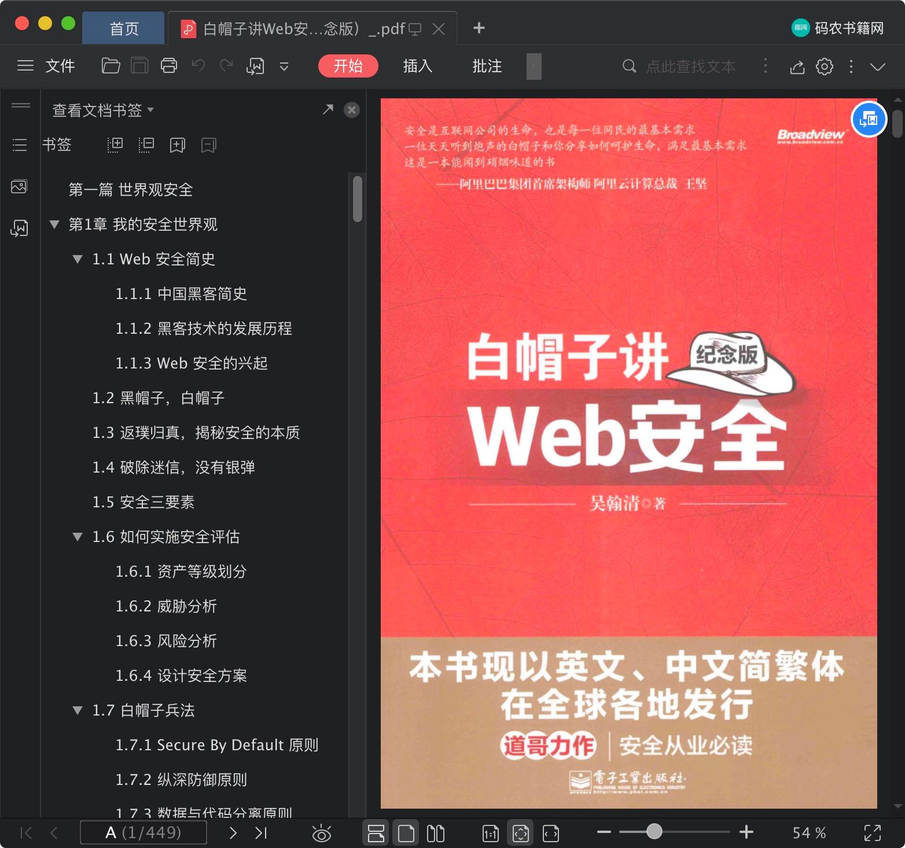Pop out the bookmark panel arrow icon
Viewport: 905px width, 848px height.
(x=328, y=109)
